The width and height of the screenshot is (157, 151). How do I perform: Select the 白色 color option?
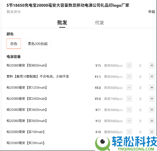(14, 43)
